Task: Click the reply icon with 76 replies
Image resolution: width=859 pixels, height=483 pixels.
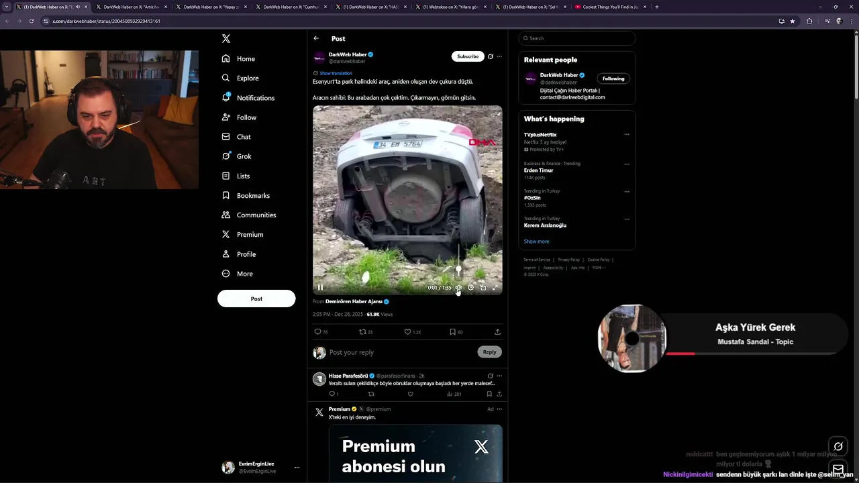Action: click(321, 332)
